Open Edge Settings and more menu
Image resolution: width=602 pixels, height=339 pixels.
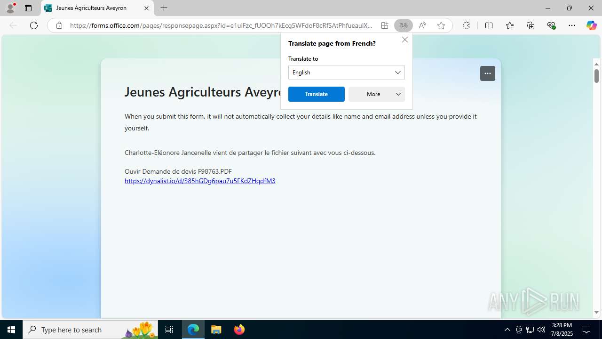point(572,25)
